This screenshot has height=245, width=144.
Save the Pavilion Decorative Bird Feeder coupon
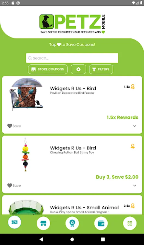14,126
